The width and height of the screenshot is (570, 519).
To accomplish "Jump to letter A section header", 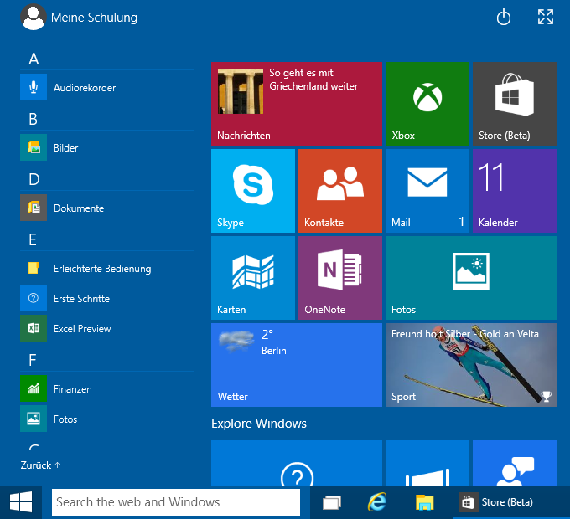I will (x=34, y=59).
